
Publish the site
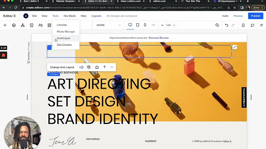[256, 16]
